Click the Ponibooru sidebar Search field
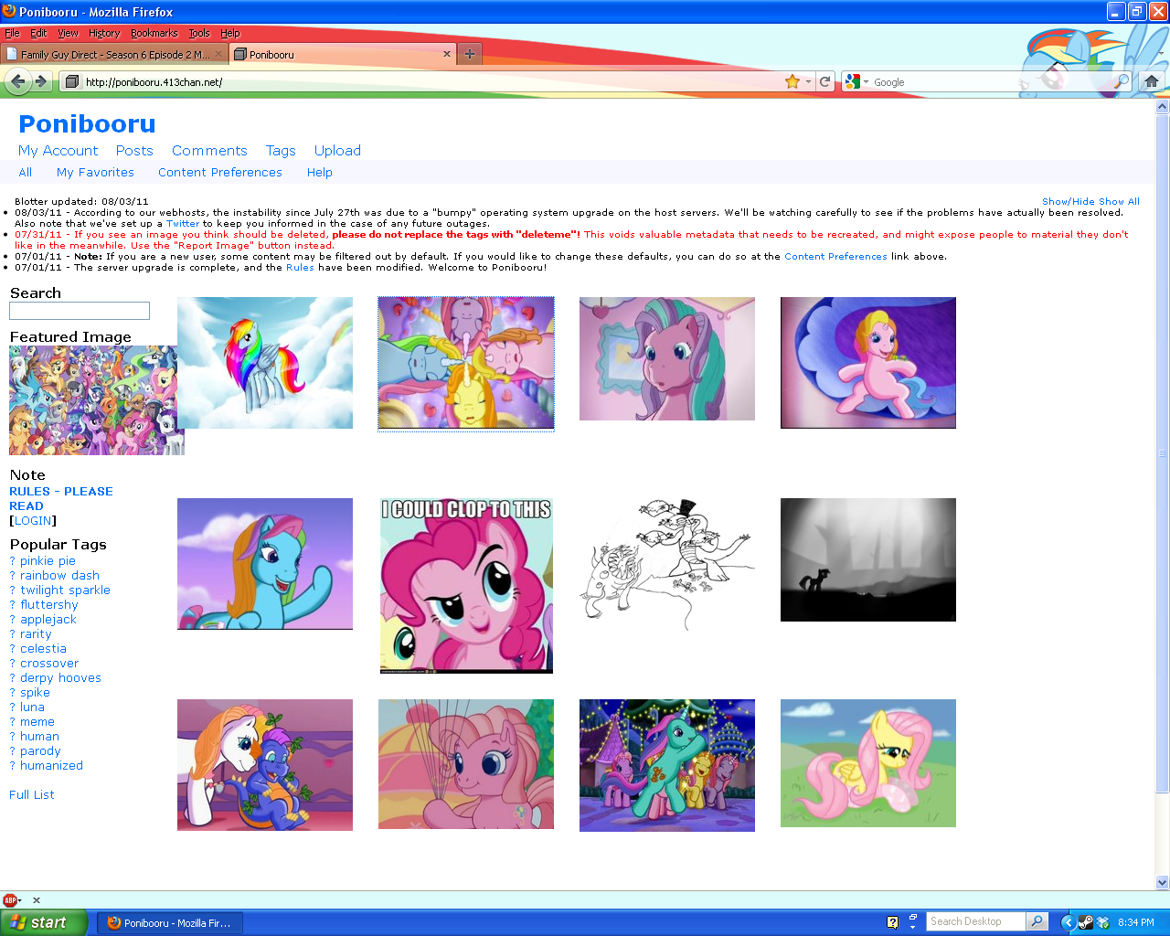1170x936 pixels. pos(80,311)
